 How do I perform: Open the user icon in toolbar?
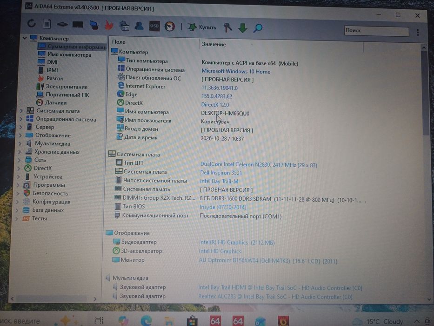tap(139, 26)
